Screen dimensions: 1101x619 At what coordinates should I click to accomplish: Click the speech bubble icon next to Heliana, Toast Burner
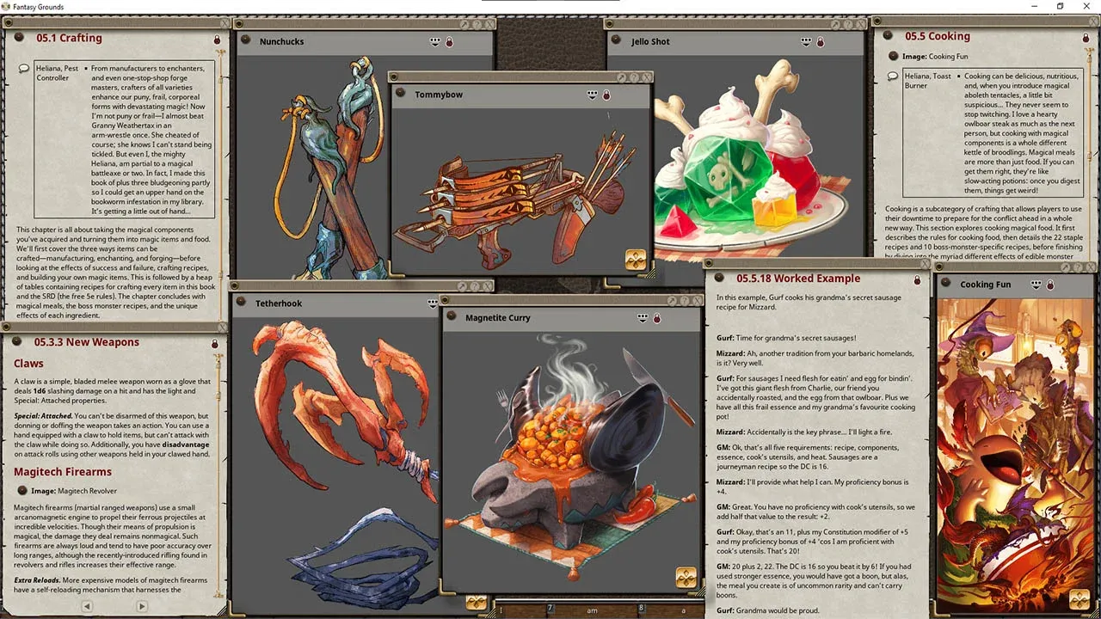point(893,77)
